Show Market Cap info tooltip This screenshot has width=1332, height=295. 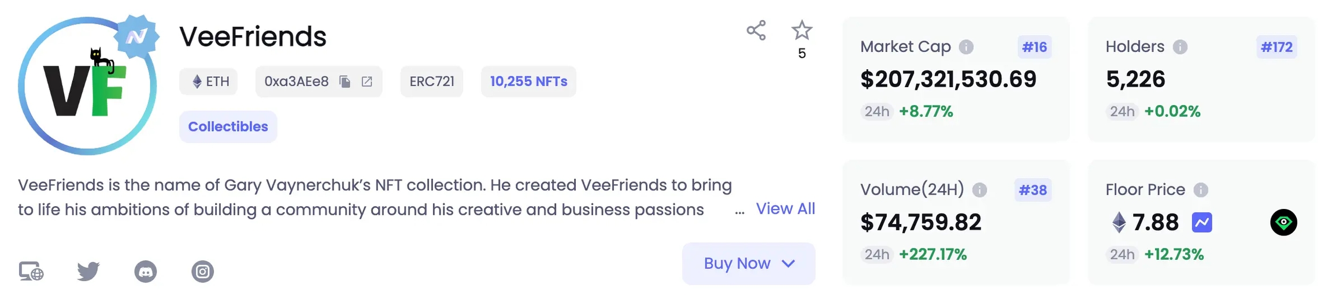pyautogui.click(x=966, y=47)
